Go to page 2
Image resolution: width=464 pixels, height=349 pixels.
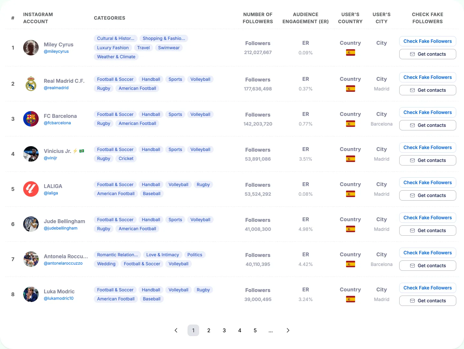[x=209, y=330]
